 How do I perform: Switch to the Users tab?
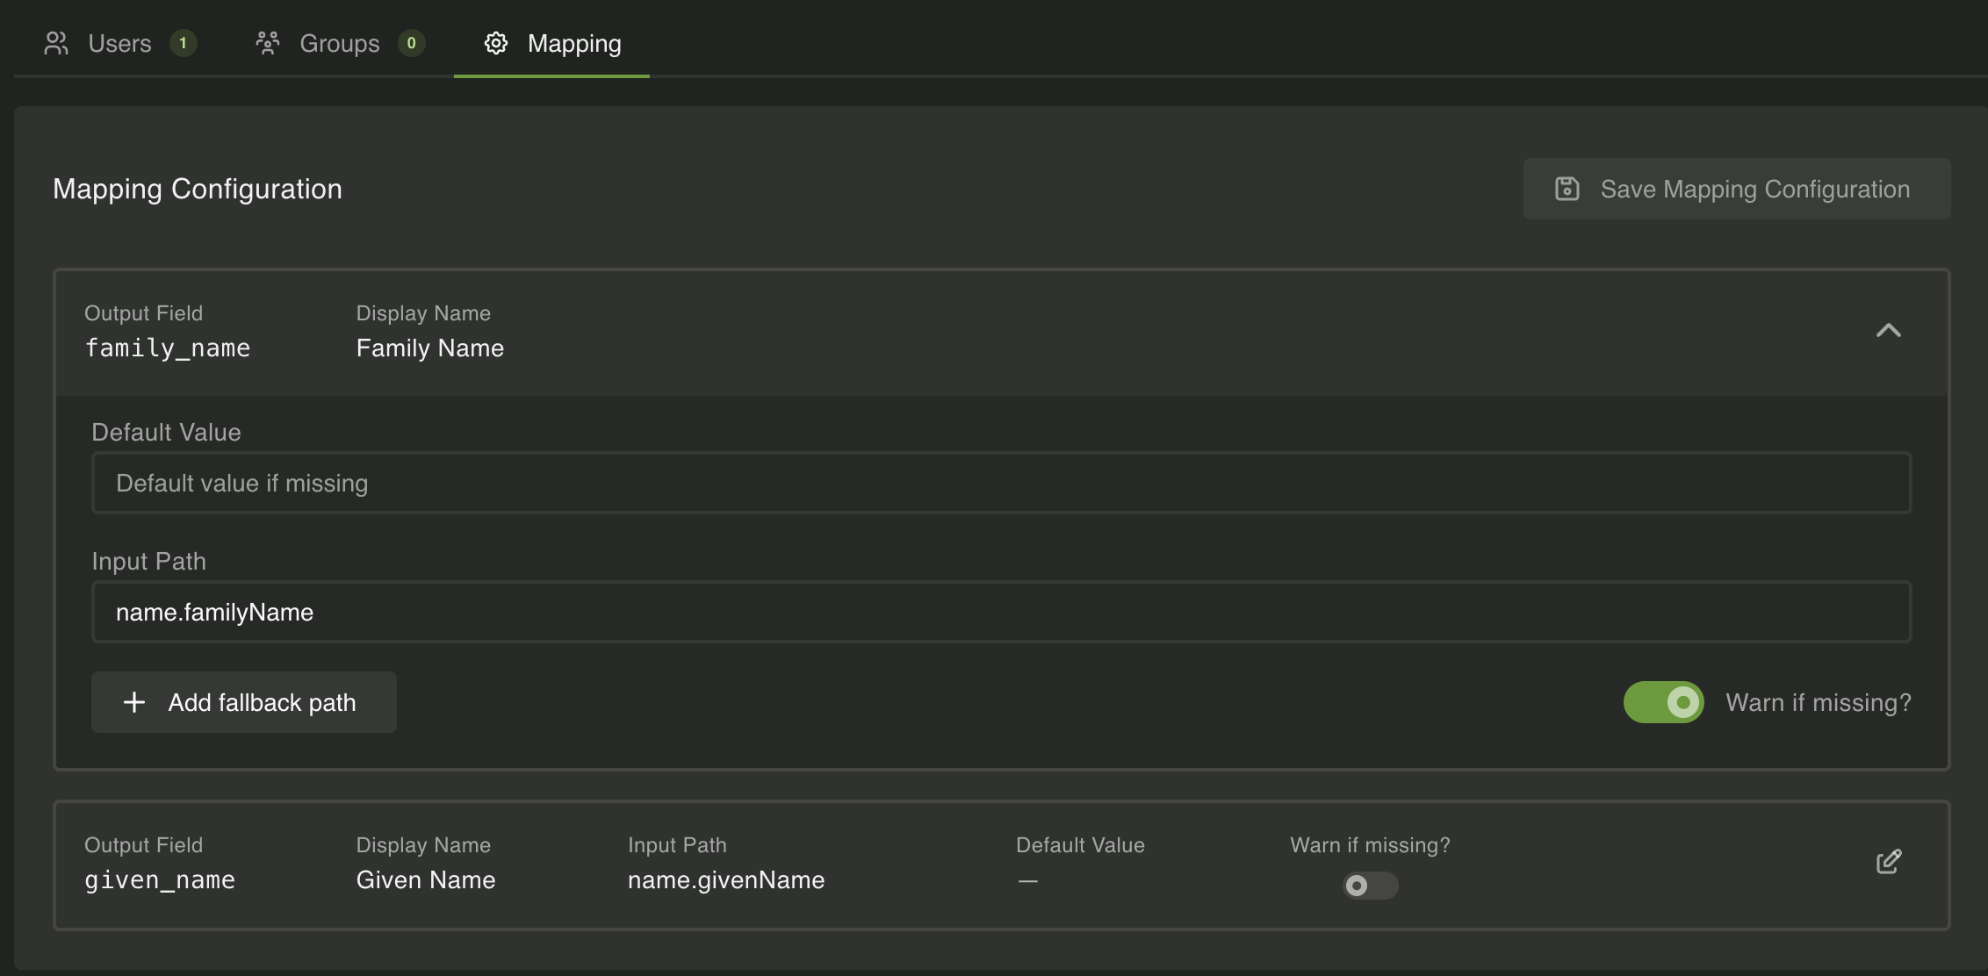click(120, 42)
